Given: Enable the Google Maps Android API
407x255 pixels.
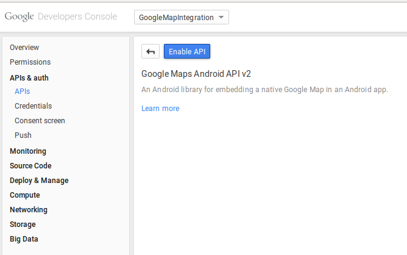Looking at the screenshot, I should 187,51.
